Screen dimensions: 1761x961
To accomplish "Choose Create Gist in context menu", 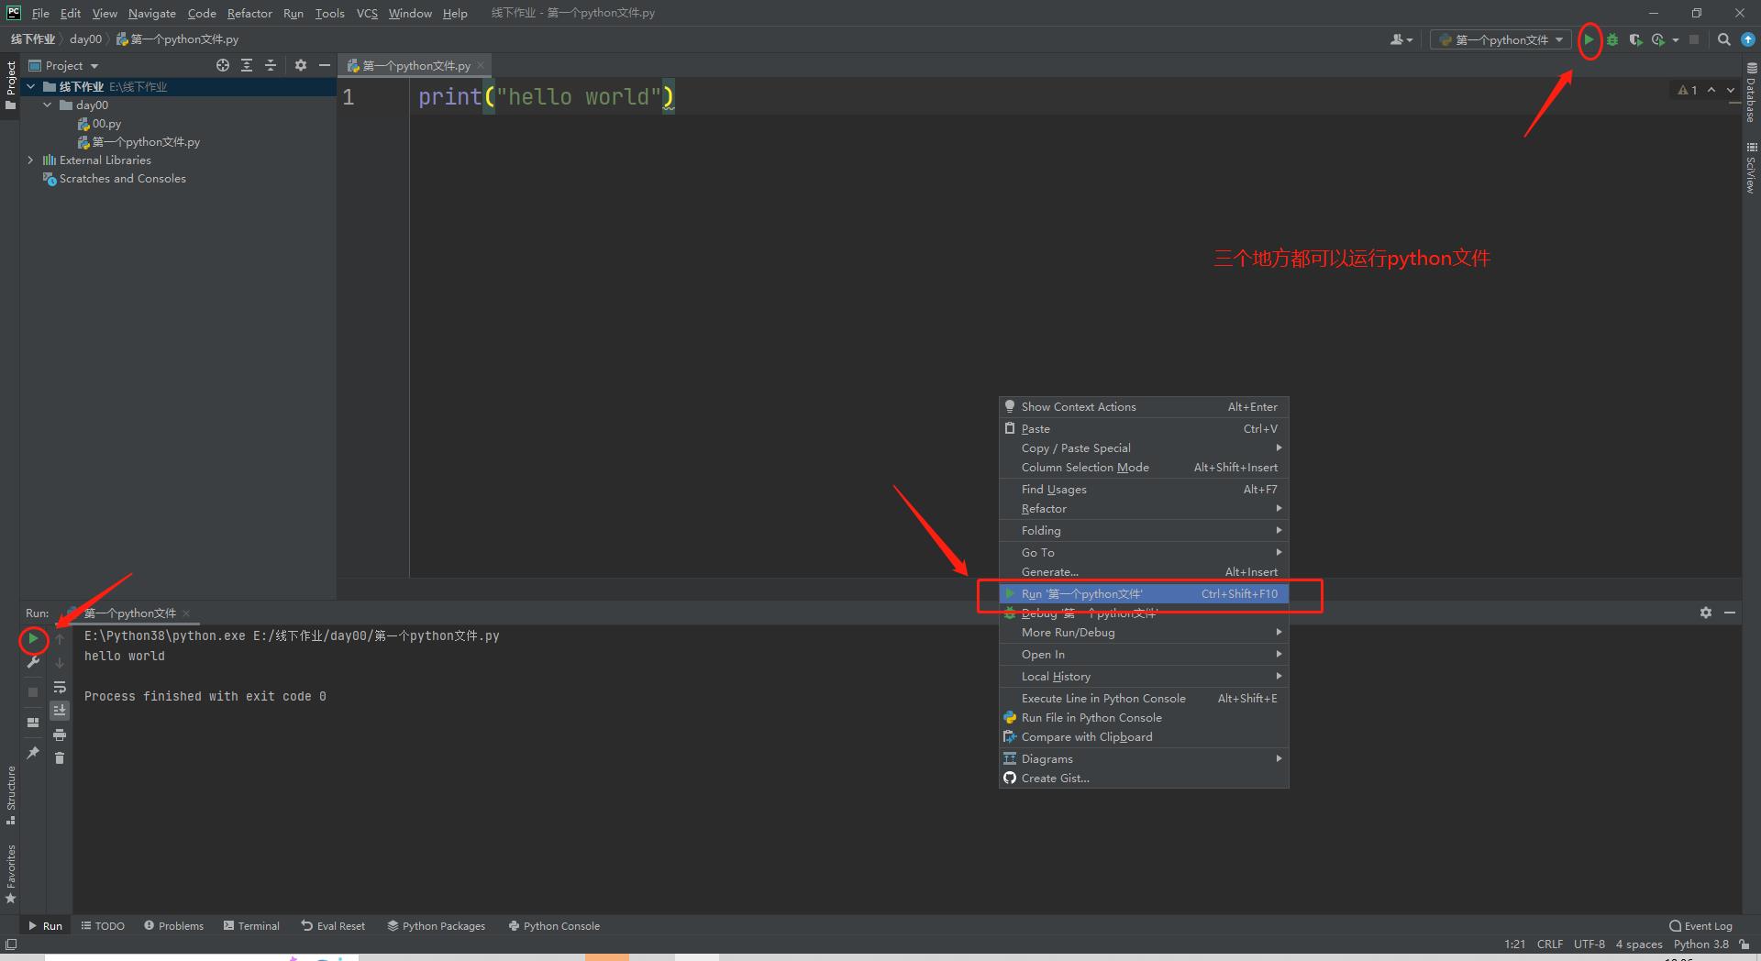I will pos(1144,778).
